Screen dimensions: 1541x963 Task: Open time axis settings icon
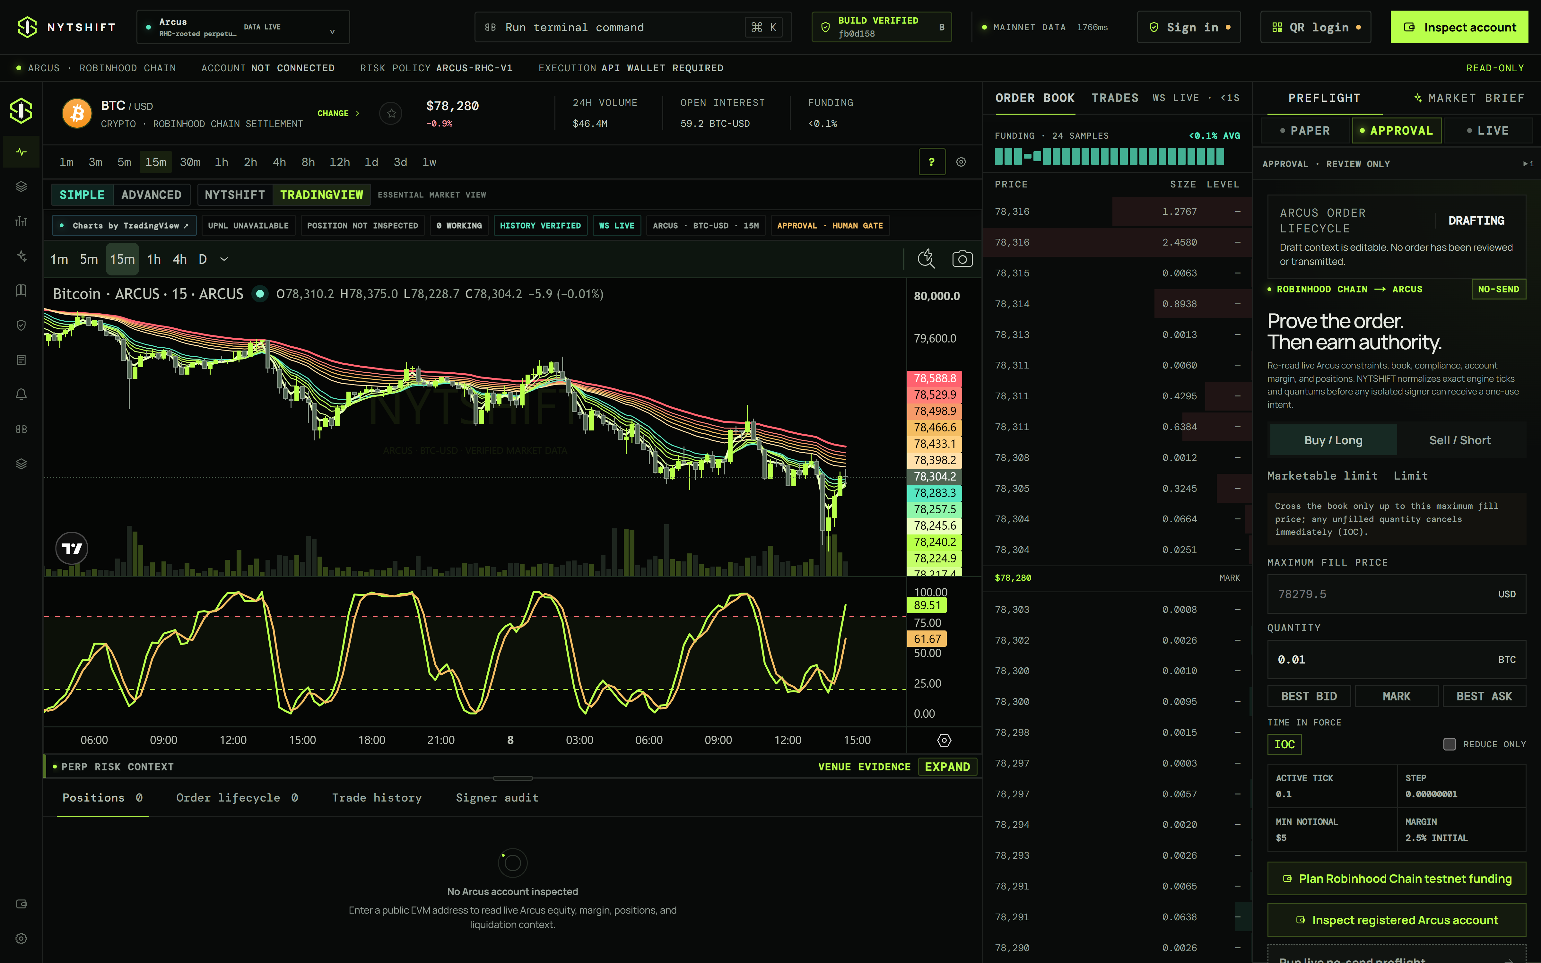point(944,740)
